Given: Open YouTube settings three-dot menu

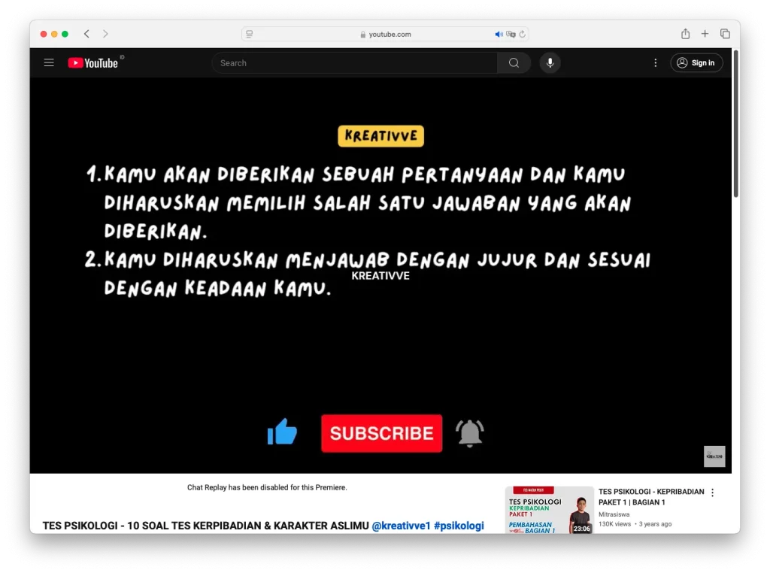Looking at the screenshot, I should (x=655, y=63).
